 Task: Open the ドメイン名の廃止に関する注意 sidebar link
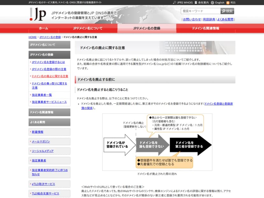point(50,76)
